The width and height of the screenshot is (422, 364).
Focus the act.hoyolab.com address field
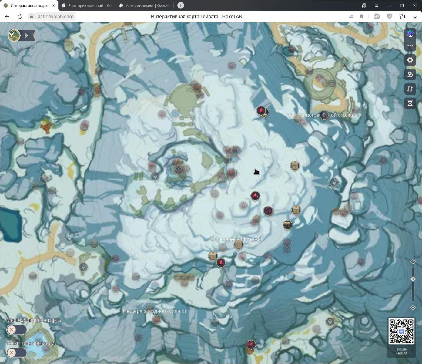point(55,16)
